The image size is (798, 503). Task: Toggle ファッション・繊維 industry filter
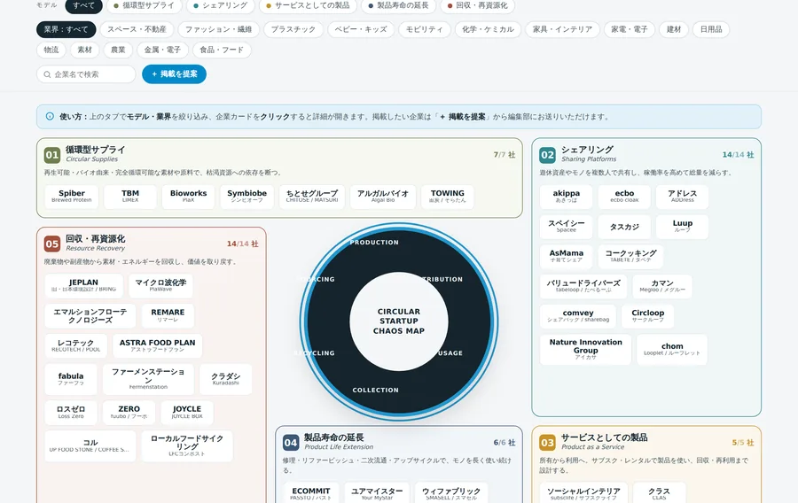click(x=218, y=29)
